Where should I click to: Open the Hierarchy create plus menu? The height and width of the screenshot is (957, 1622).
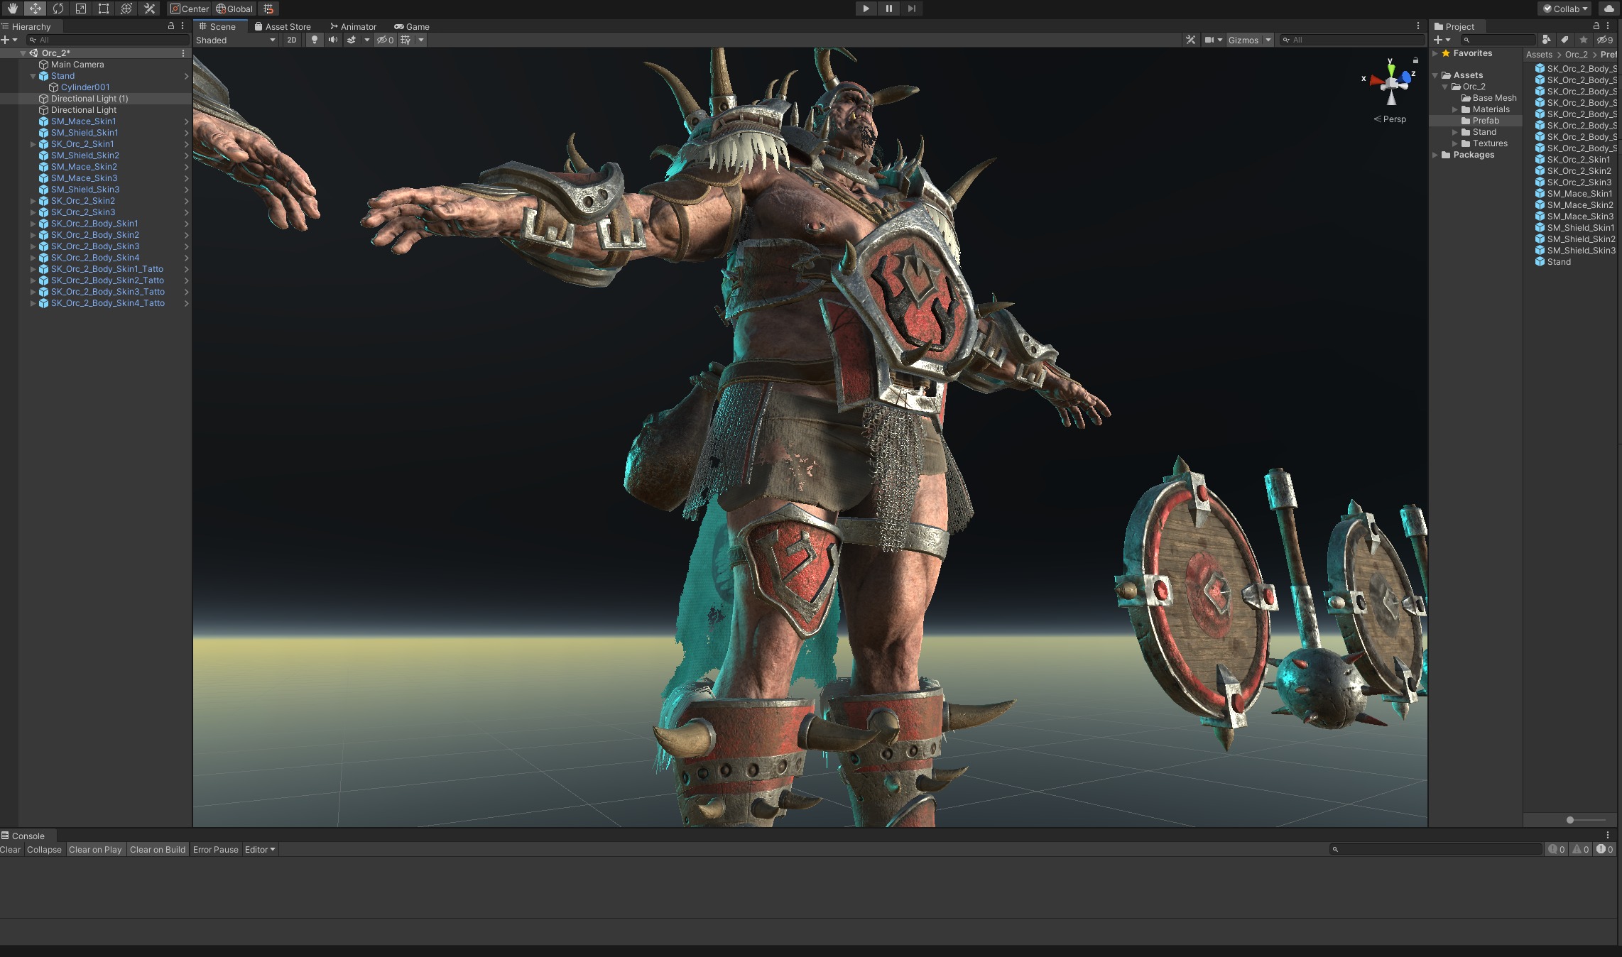pos(9,40)
